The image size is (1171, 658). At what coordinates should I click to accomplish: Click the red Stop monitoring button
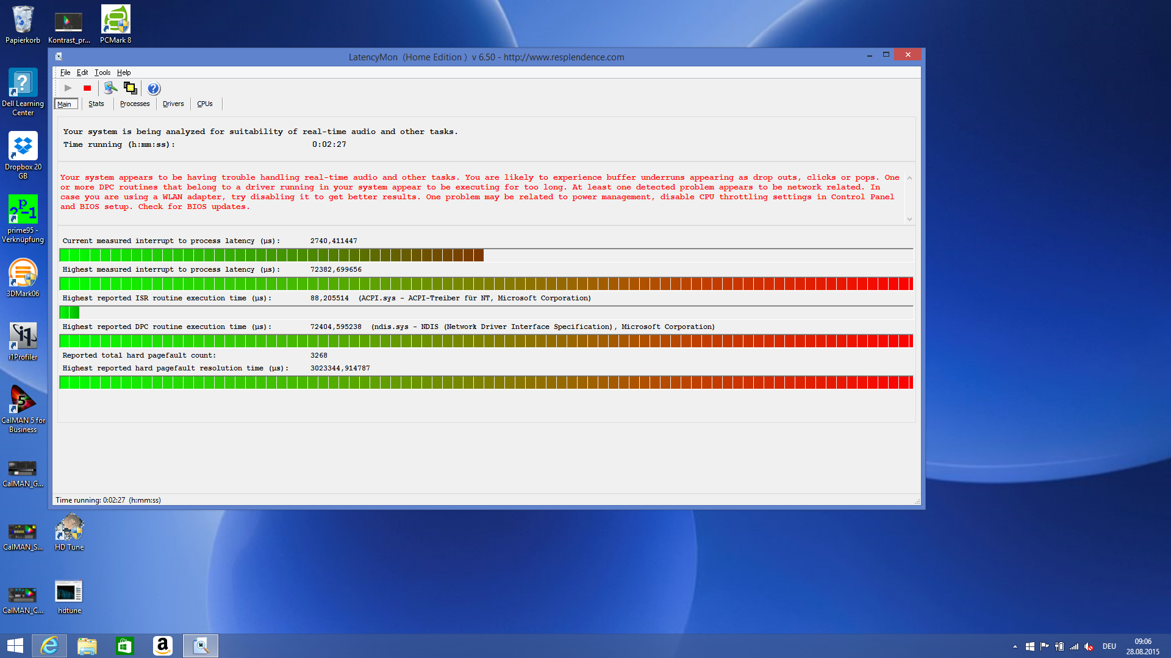coord(87,88)
